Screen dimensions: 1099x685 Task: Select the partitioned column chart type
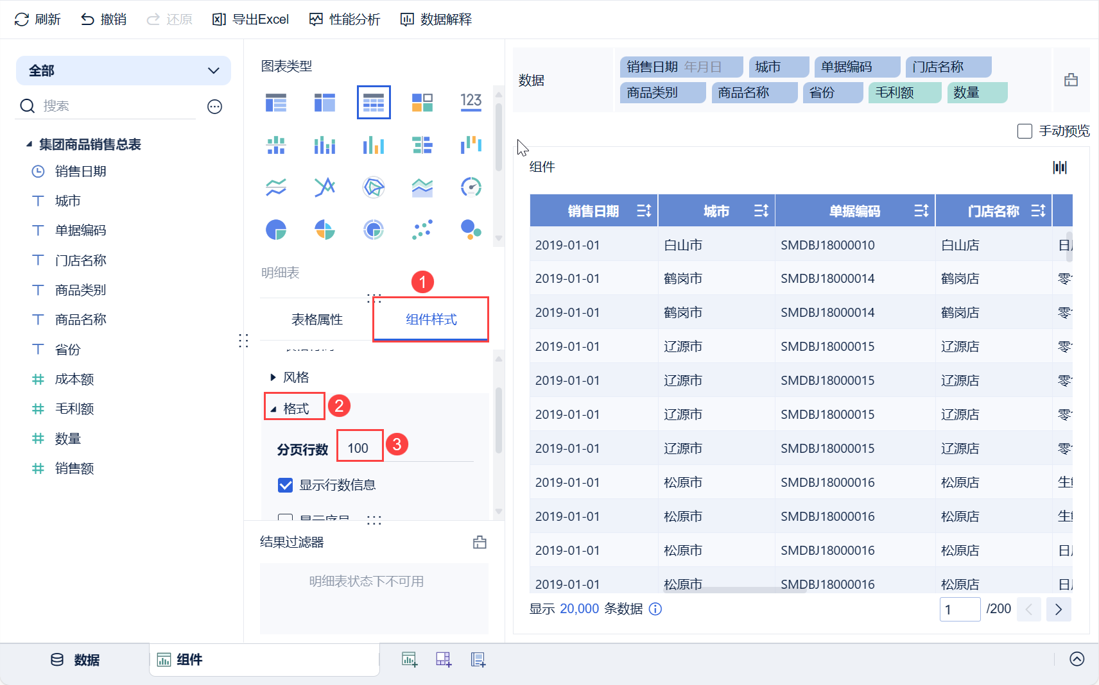tap(276, 145)
